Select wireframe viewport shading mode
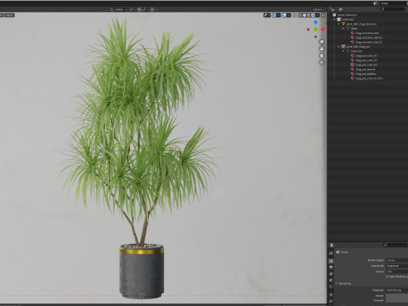Screen dimensions: 408x306 (x=299, y=15)
